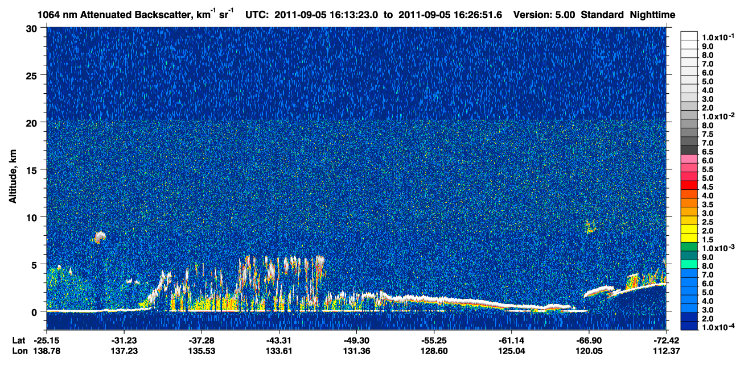Click the latitude value '-37.28'
Image resolution: width=740 pixels, height=379 pixels.
coord(202,340)
